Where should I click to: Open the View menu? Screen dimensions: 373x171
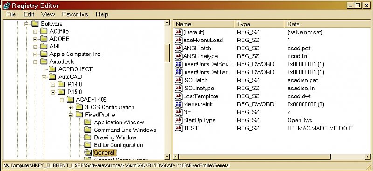[48, 14]
